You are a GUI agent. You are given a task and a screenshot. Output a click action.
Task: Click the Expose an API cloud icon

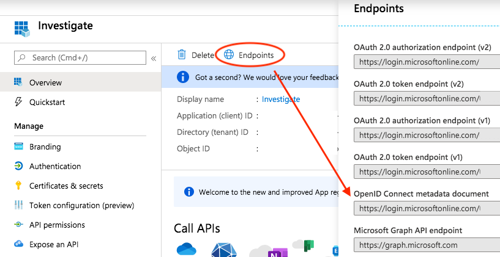18,244
